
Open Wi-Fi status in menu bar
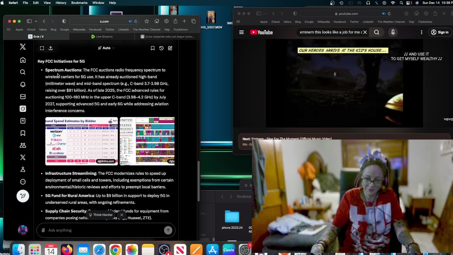pos(393,3)
